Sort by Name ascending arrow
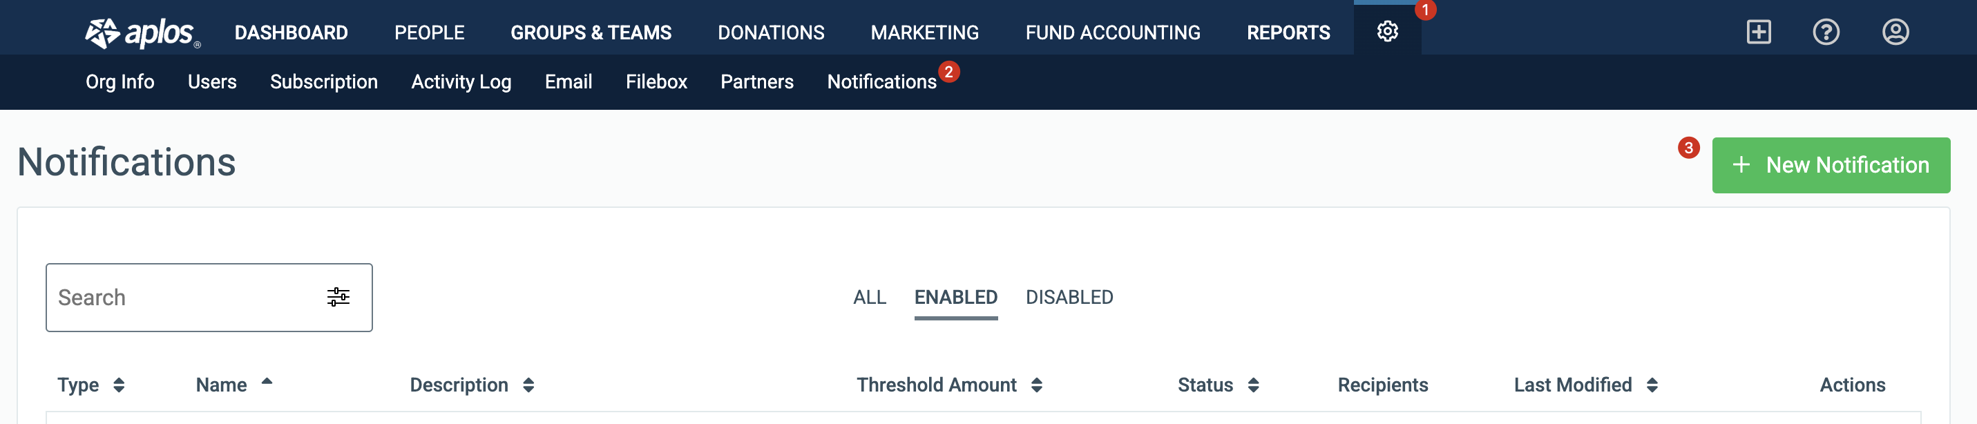This screenshot has height=424, width=1977. [267, 380]
